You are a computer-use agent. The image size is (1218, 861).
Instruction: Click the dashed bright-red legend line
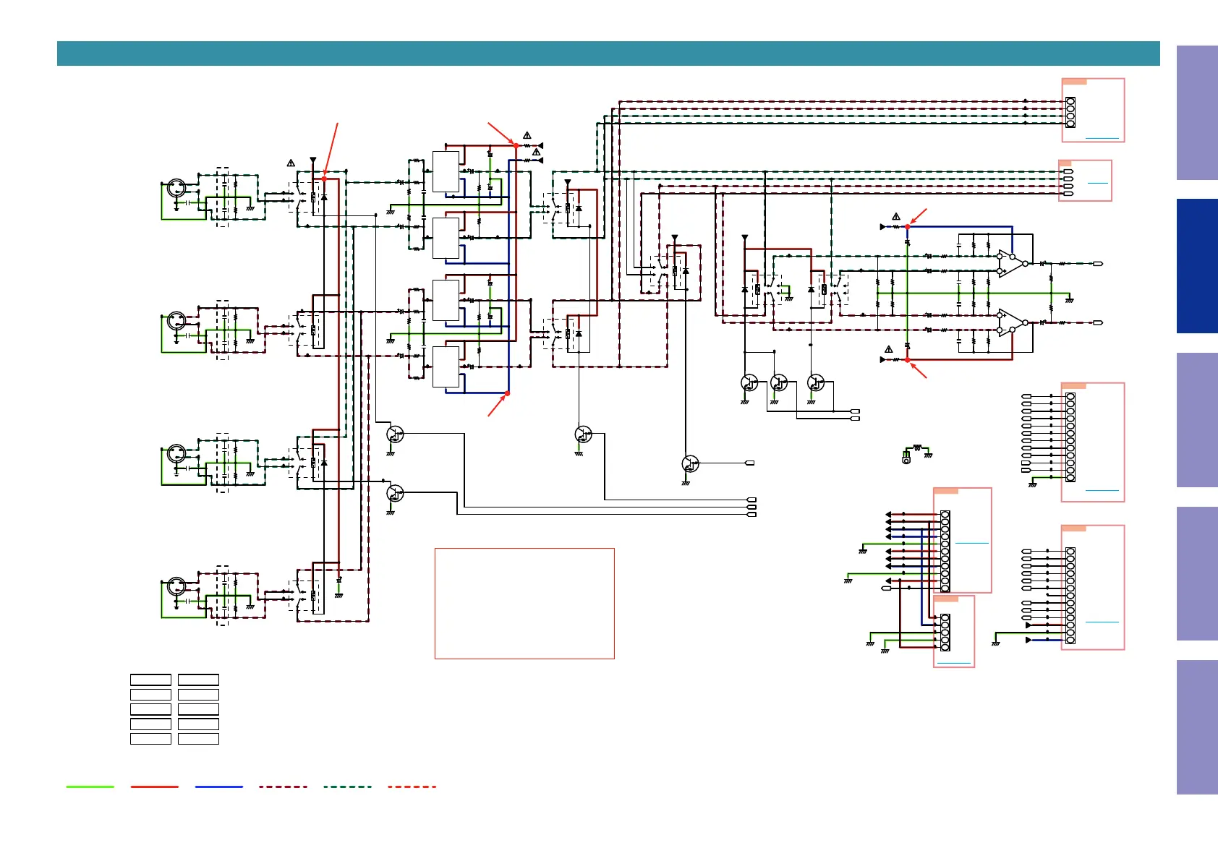412,787
